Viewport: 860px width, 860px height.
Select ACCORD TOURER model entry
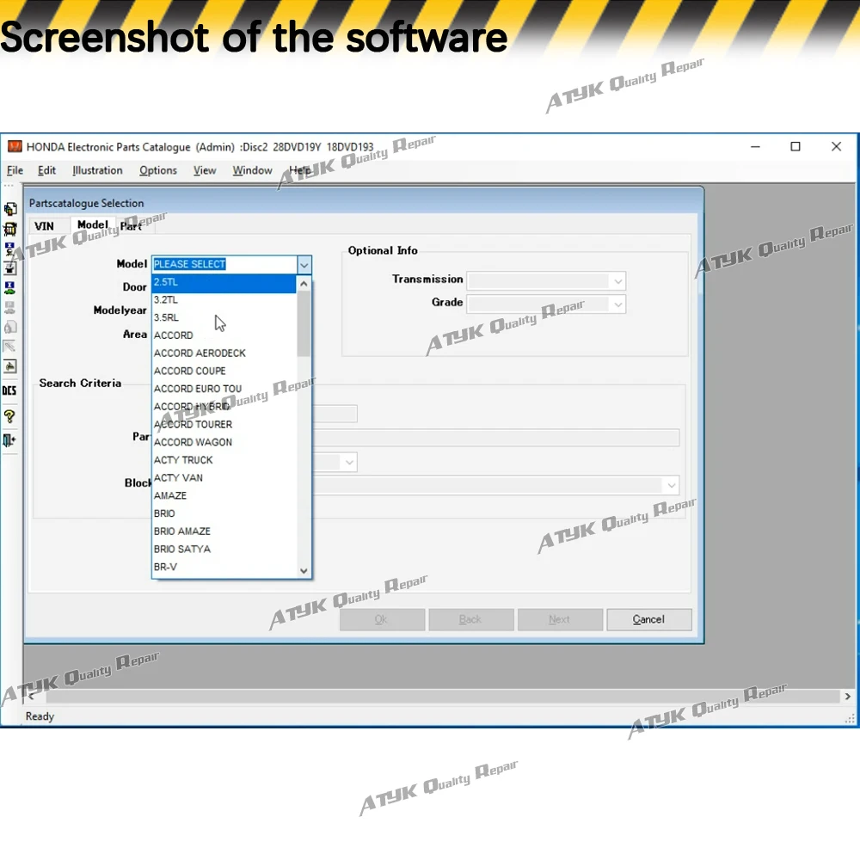pyautogui.click(x=224, y=425)
